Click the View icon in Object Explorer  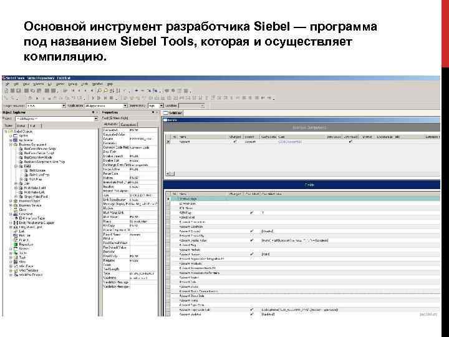tap(16, 262)
